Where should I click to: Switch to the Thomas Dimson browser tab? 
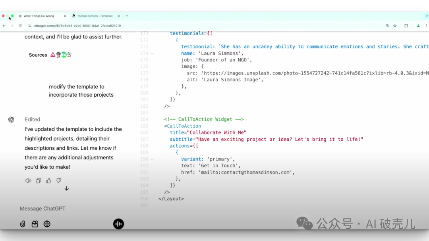tap(95, 16)
